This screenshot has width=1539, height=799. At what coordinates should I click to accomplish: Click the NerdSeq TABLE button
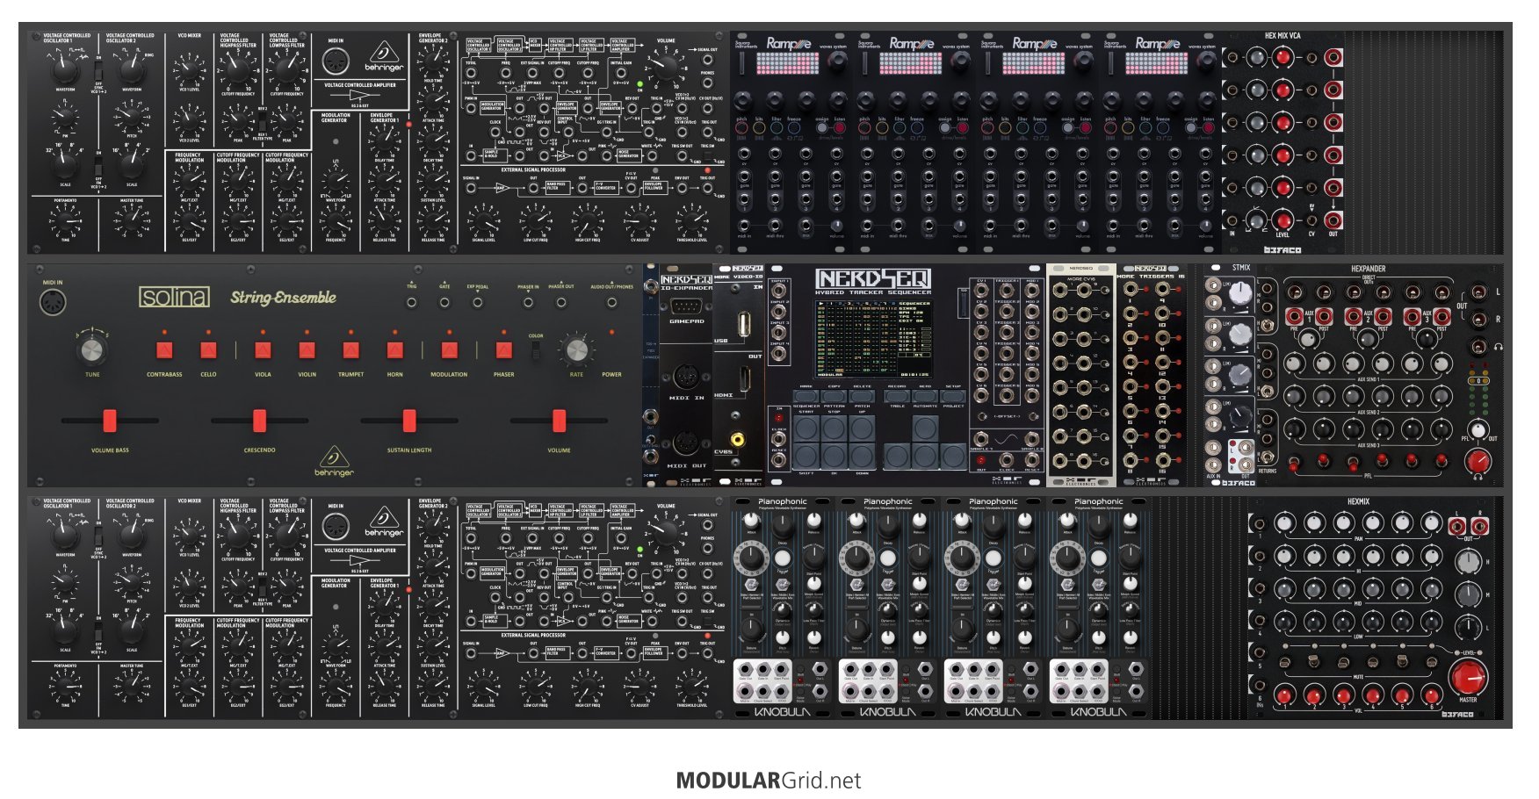tap(897, 396)
